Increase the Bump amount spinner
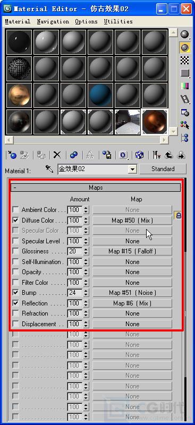This screenshot has width=195, height=425. 86,291
